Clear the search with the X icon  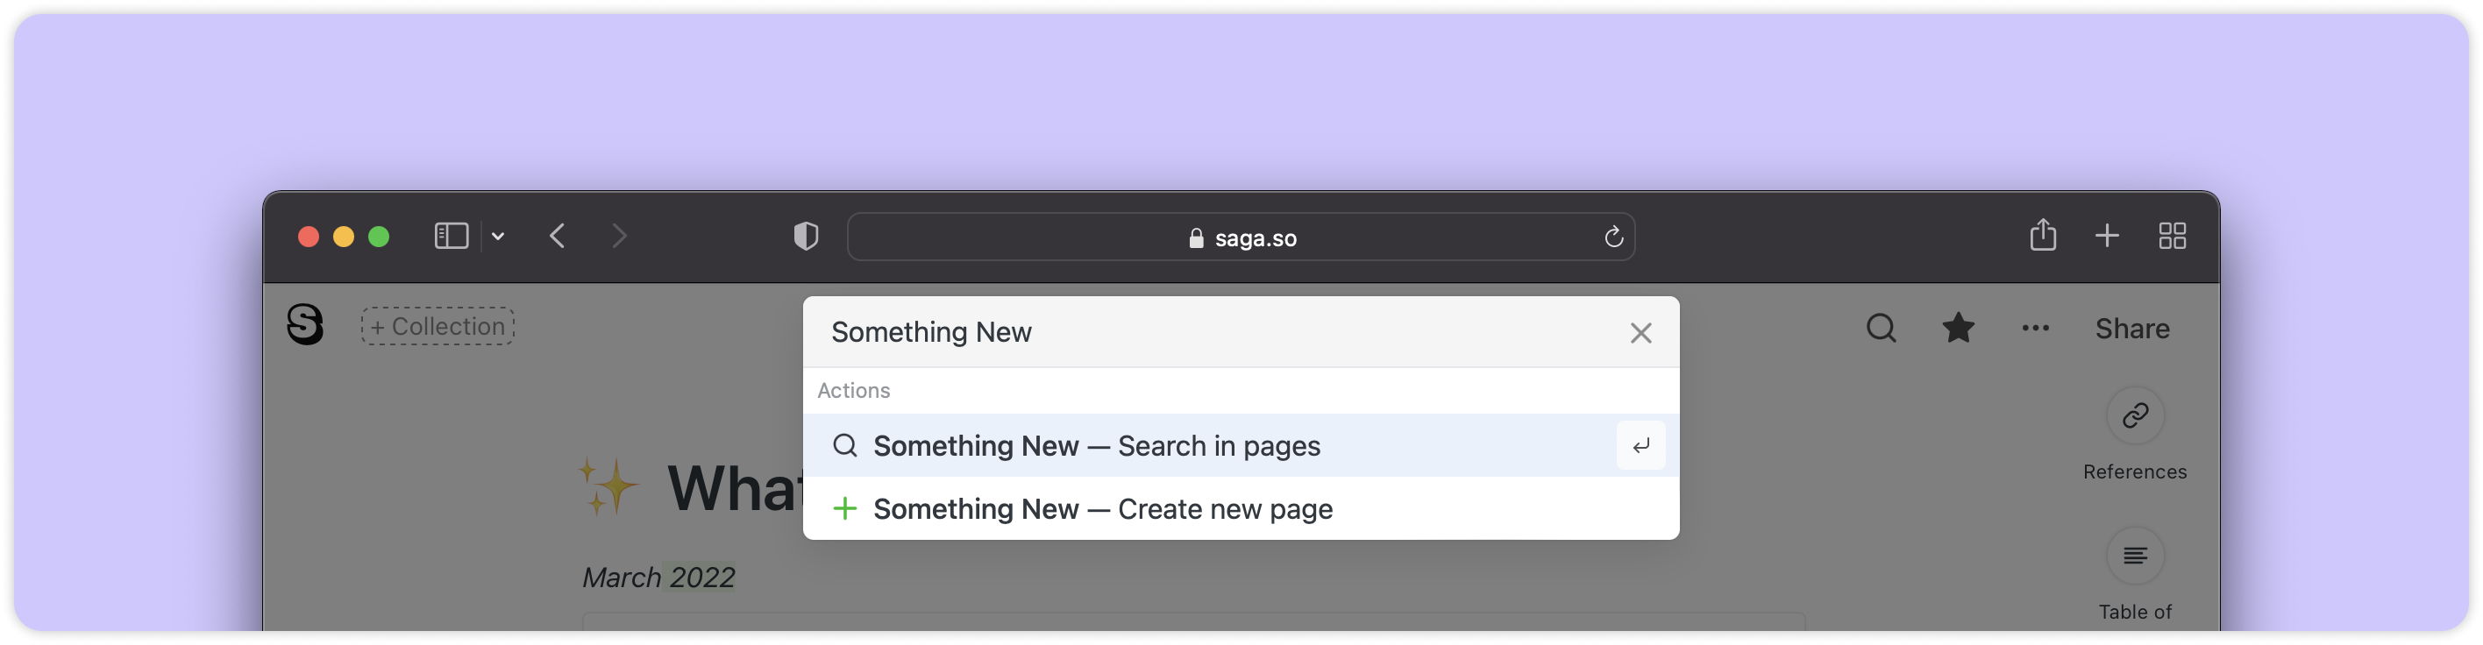[1640, 333]
